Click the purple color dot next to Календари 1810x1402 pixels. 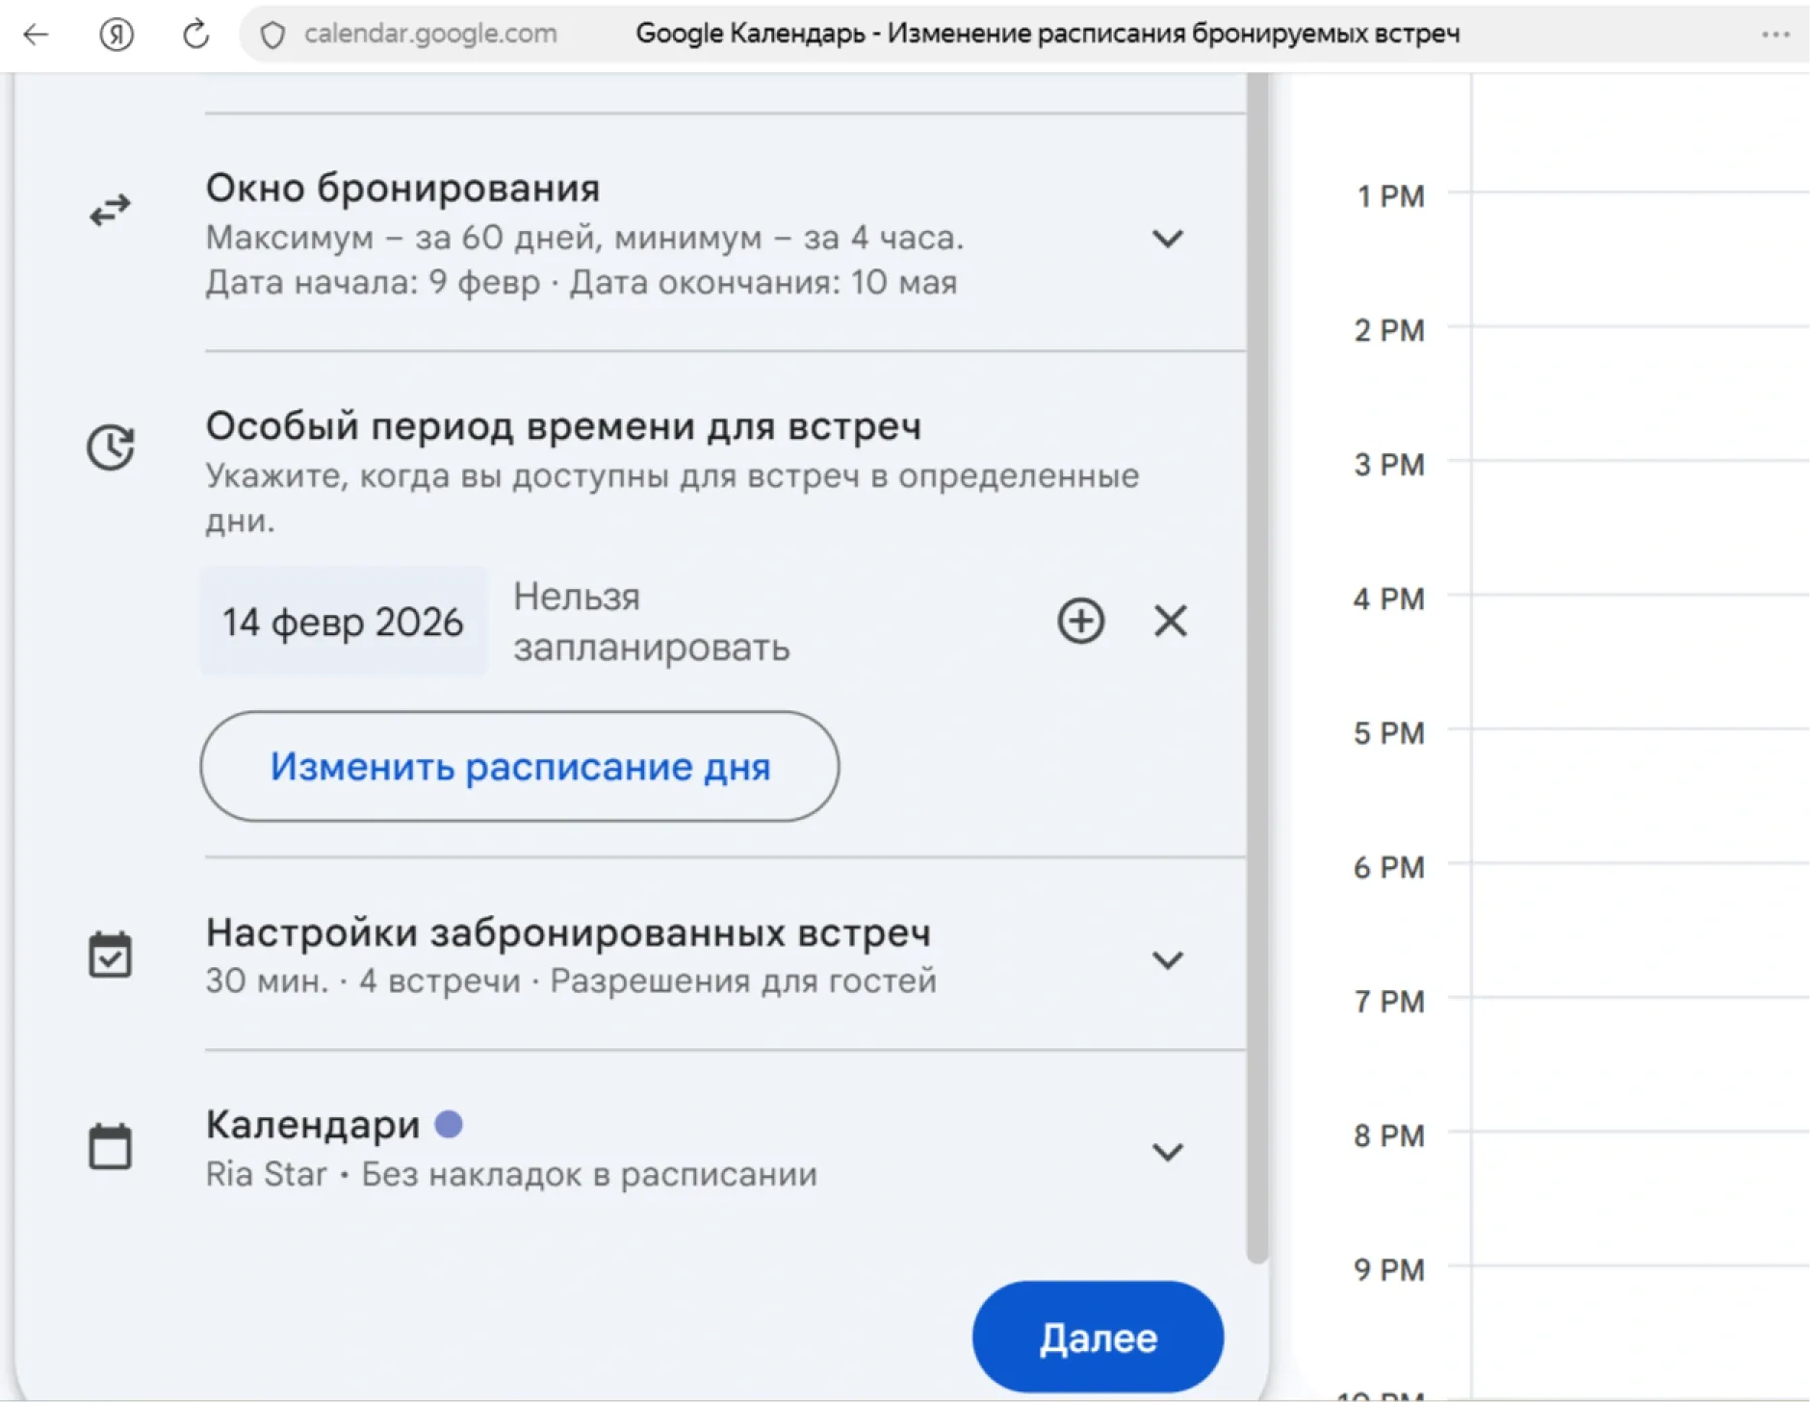[x=449, y=1123]
